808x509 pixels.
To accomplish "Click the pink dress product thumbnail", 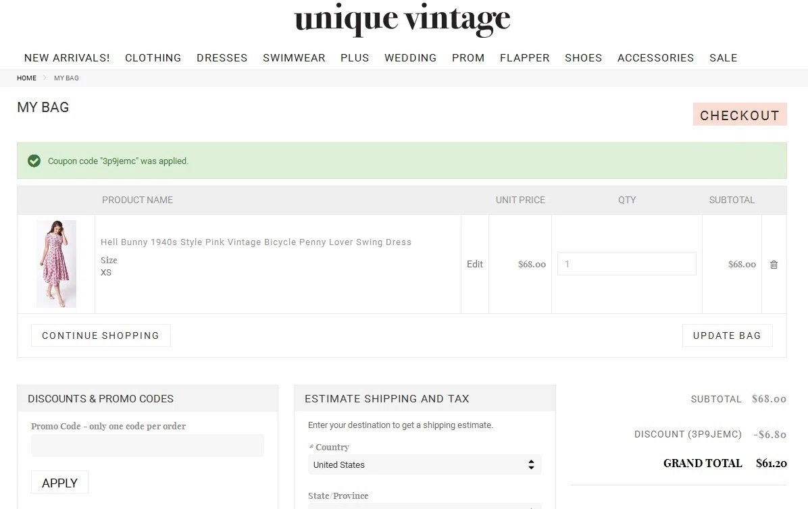I will point(56,263).
